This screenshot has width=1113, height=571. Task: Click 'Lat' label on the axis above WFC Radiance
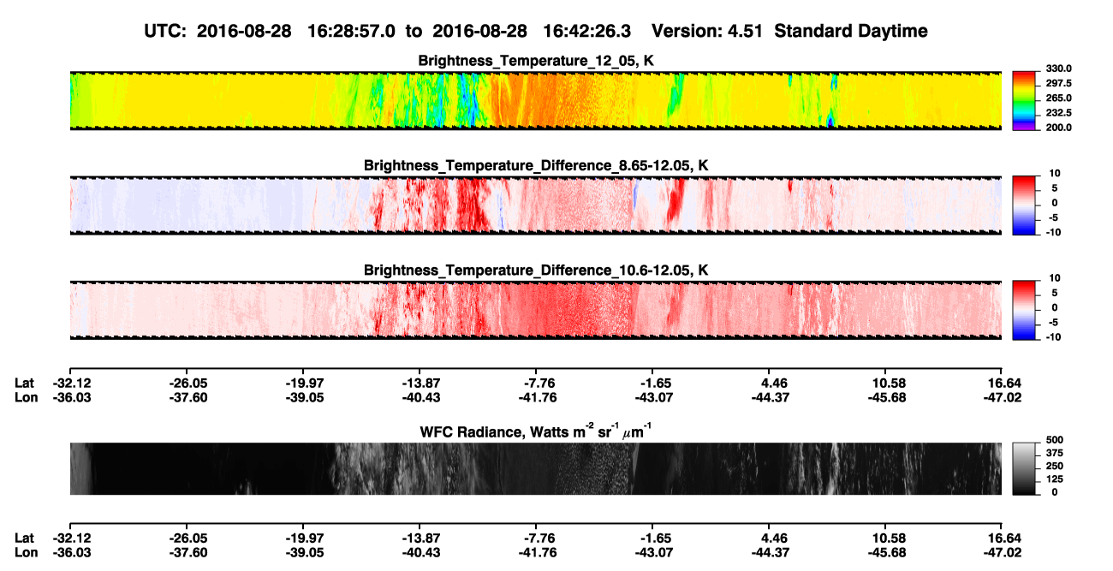(24, 384)
